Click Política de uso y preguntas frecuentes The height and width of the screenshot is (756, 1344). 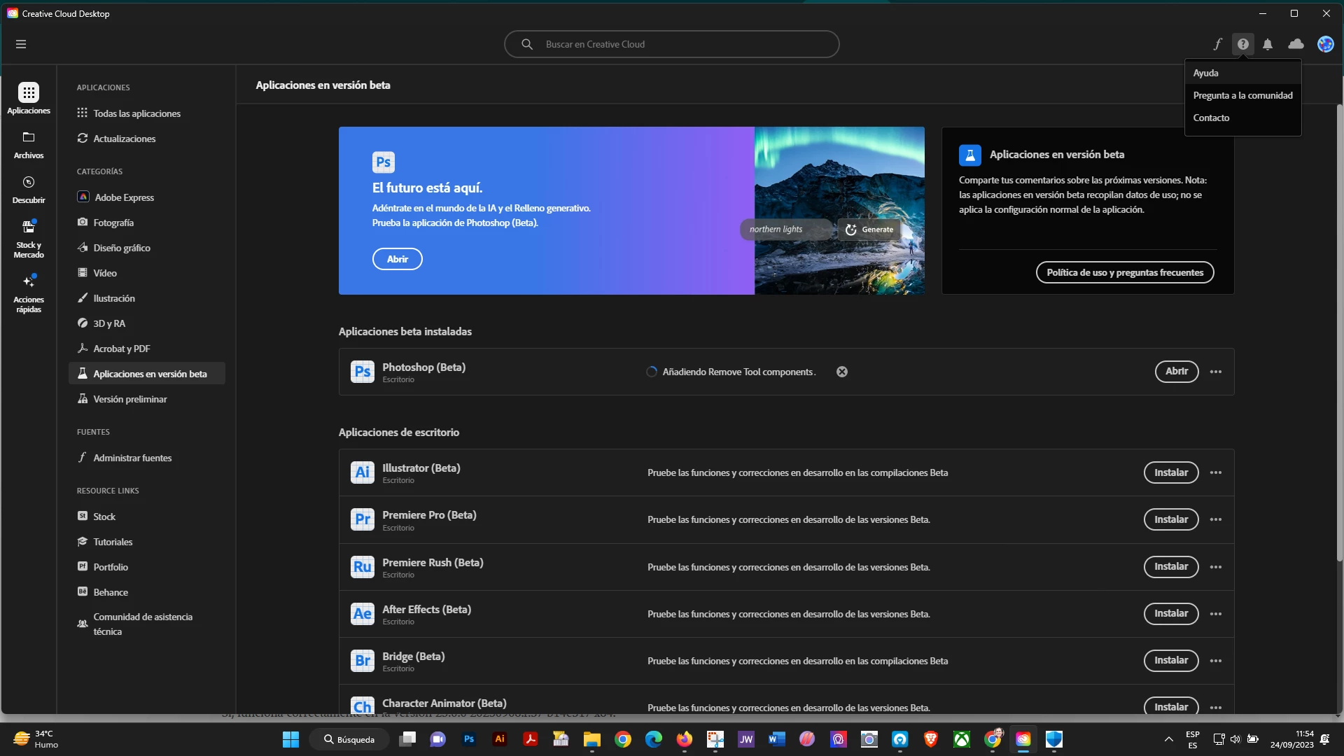tap(1124, 272)
